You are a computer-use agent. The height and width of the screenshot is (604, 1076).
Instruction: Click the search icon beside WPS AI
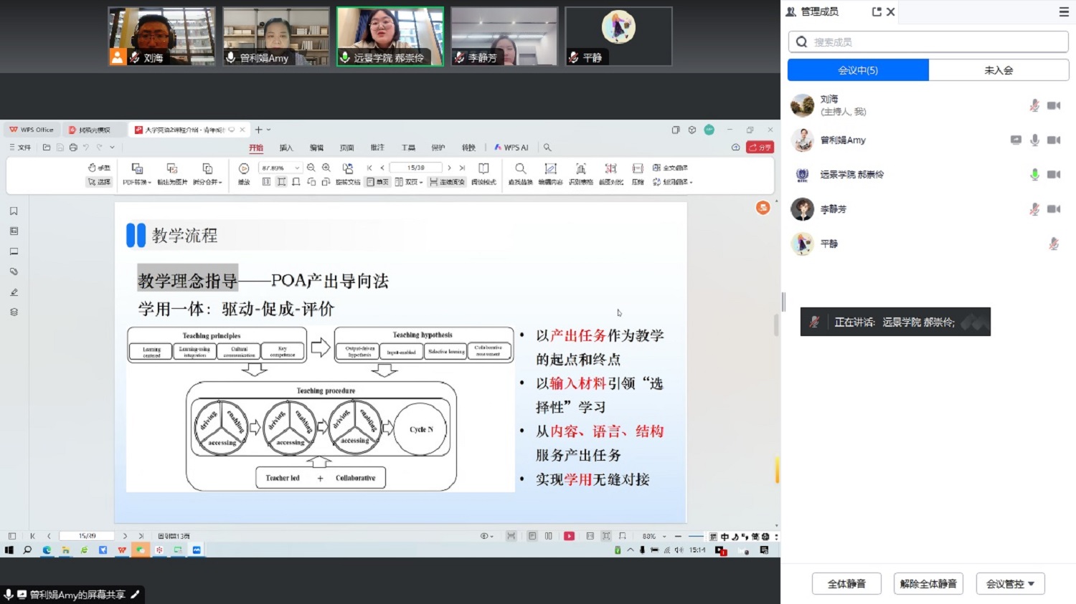[547, 148]
